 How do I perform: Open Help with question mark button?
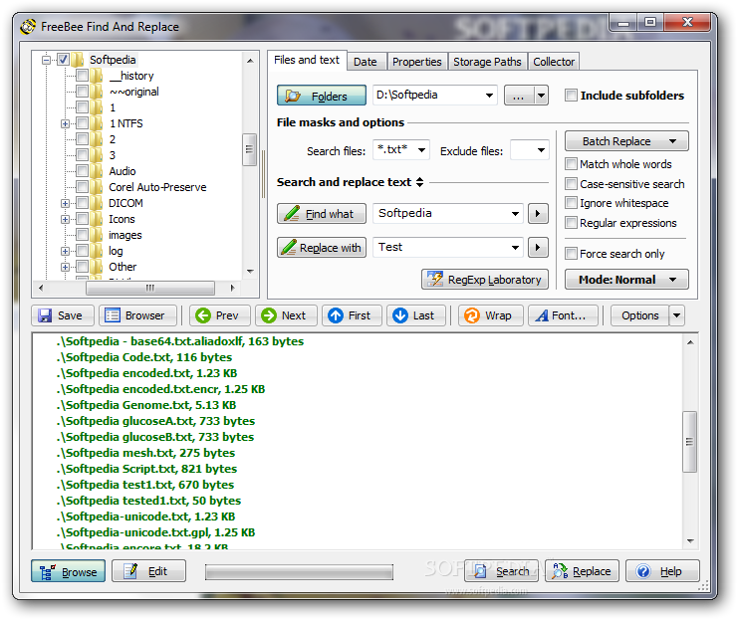(662, 571)
